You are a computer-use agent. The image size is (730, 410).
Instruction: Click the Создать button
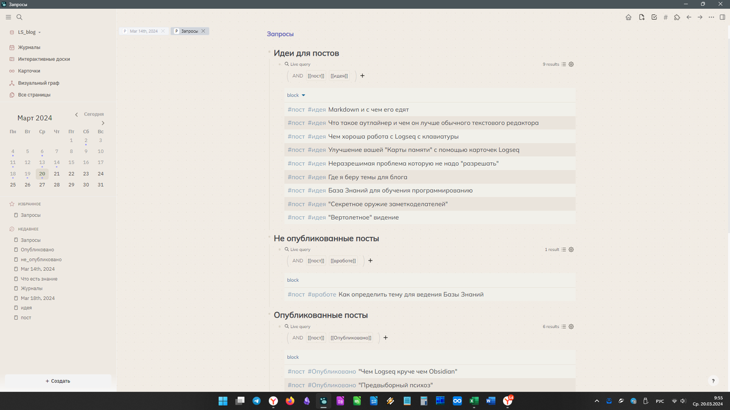pyautogui.click(x=58, y=381)
